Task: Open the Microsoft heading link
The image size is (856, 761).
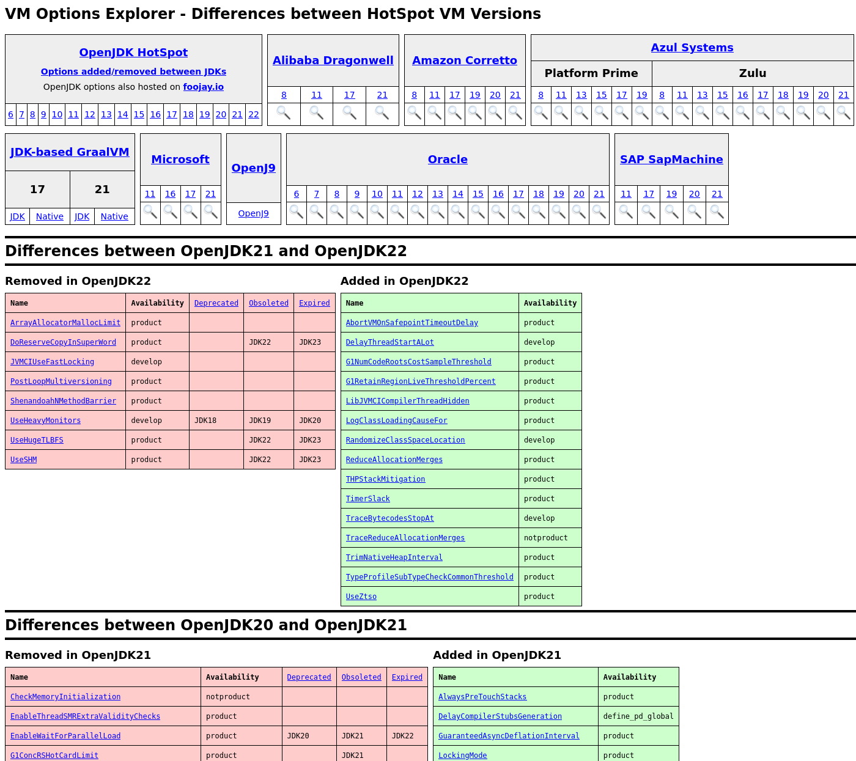Action: [180, 160]
